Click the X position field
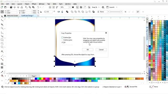 coord(12,11)
